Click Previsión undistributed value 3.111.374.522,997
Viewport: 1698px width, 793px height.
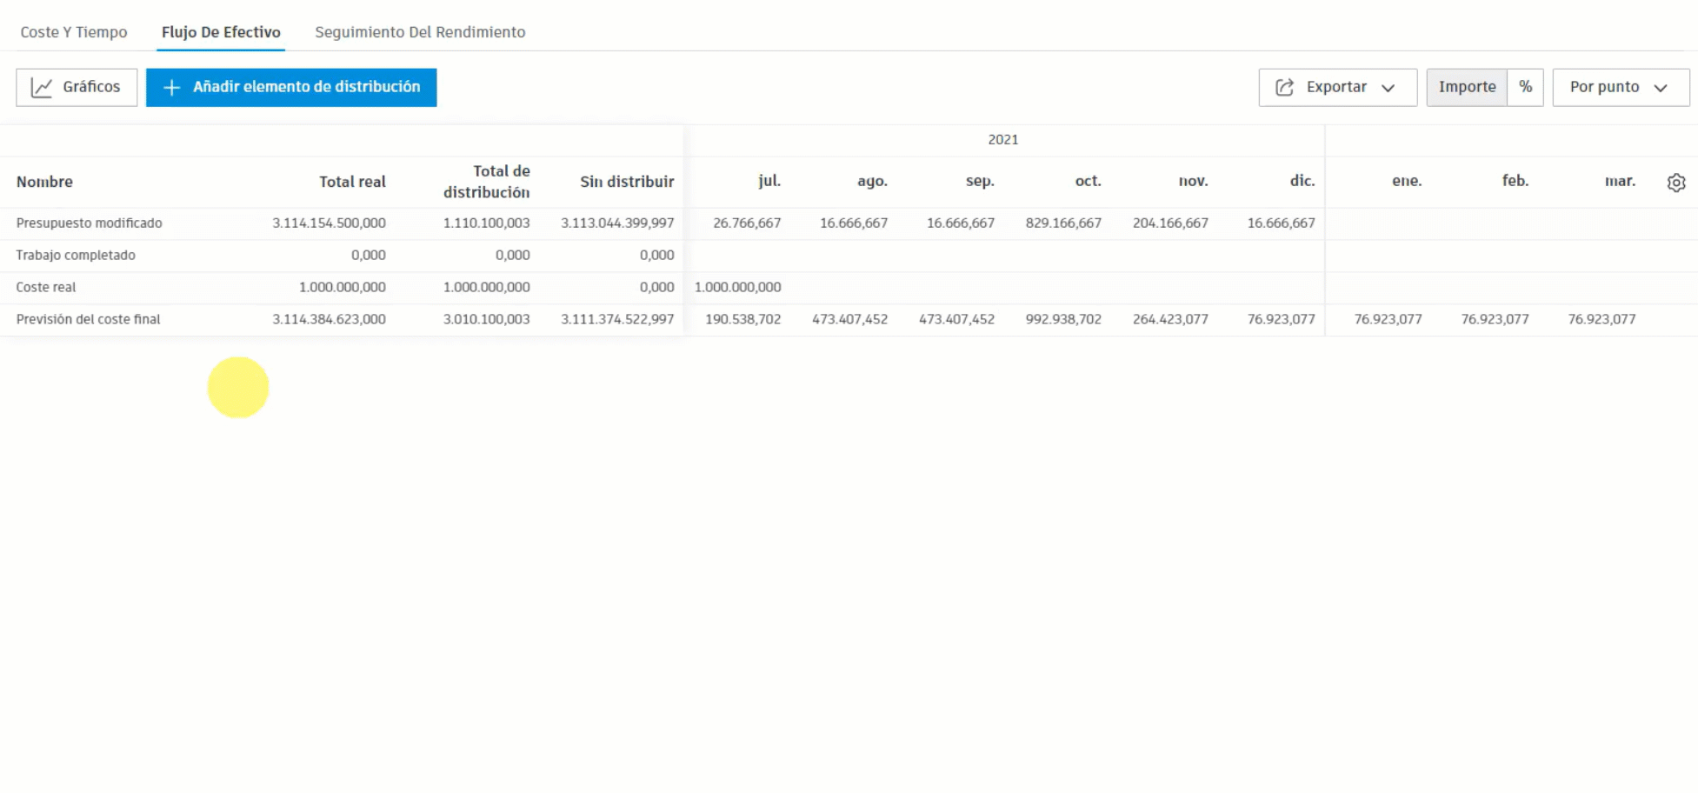pyautogui.click(x=617, y=320)
